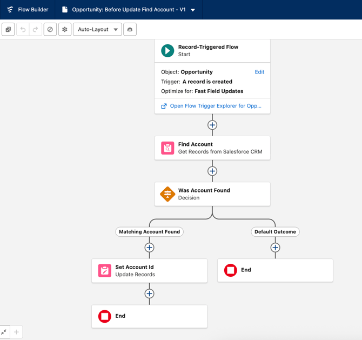Add element under Matching Account Found

pyautogui.click(x=149, y=248)
